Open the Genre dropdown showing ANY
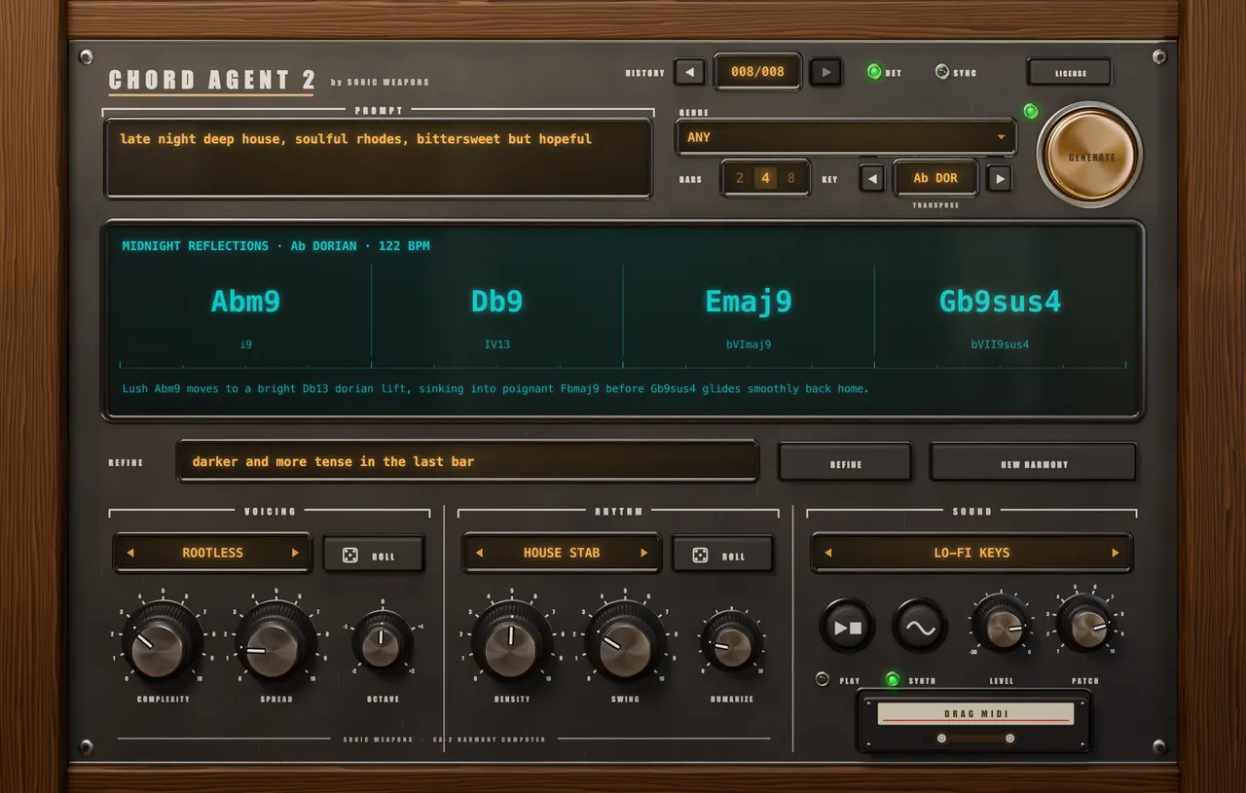The width and height of the screenshot is (1246, 793). [846, 137]
